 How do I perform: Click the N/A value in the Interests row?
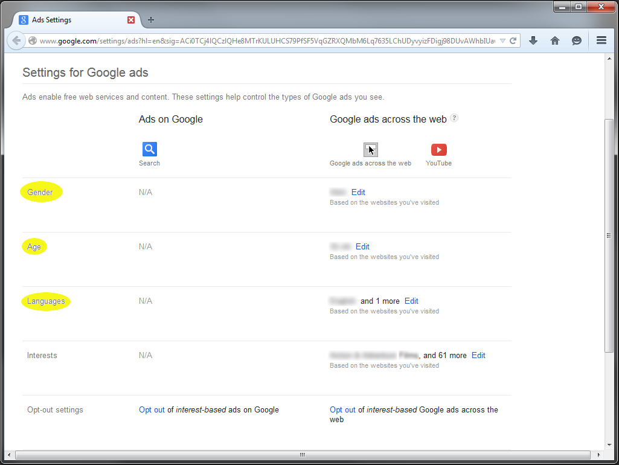(x=146, y=356)
